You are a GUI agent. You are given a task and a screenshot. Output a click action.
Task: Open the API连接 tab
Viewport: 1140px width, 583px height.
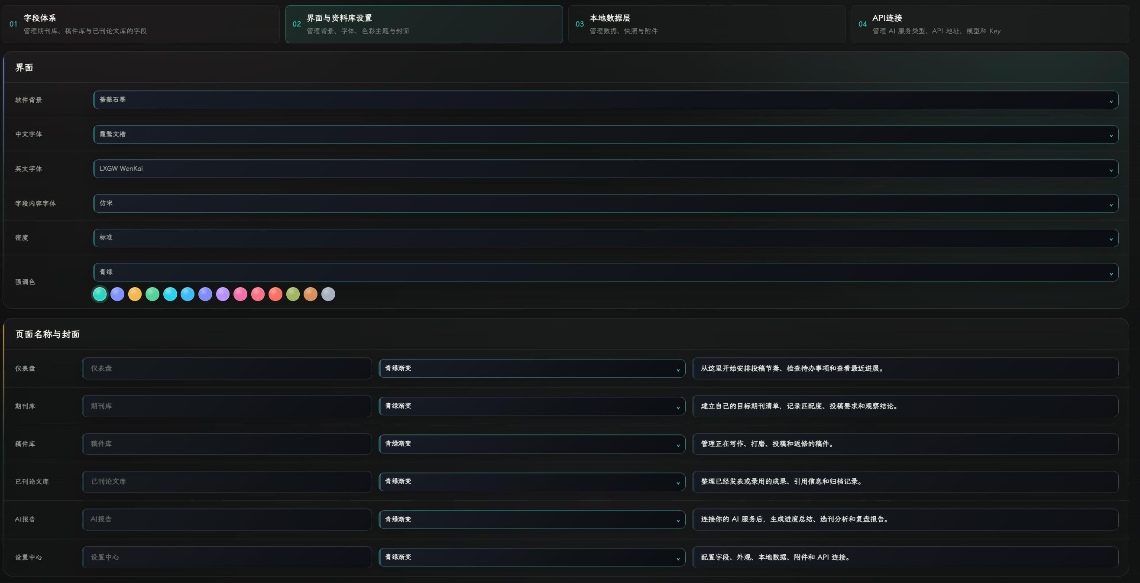pyautogui.click(x=990, y=24)
